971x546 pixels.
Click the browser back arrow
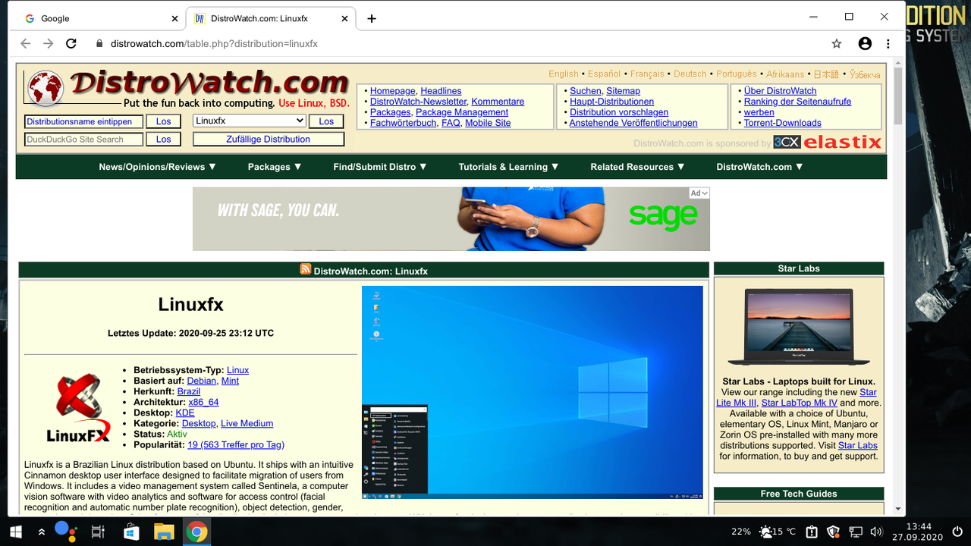click(26, 43)
